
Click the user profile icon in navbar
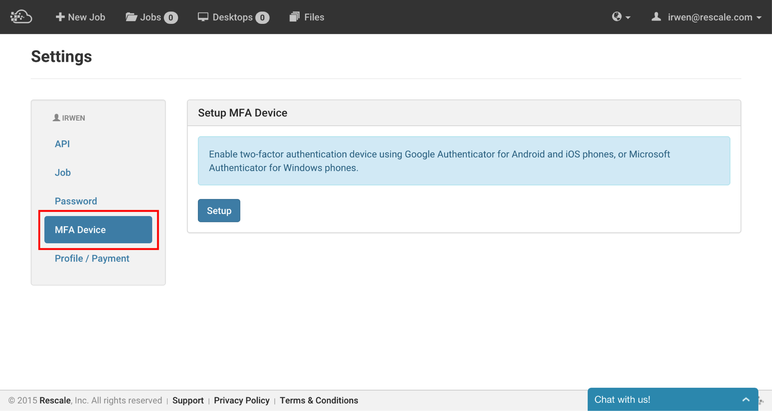click(x=656, y=17)
